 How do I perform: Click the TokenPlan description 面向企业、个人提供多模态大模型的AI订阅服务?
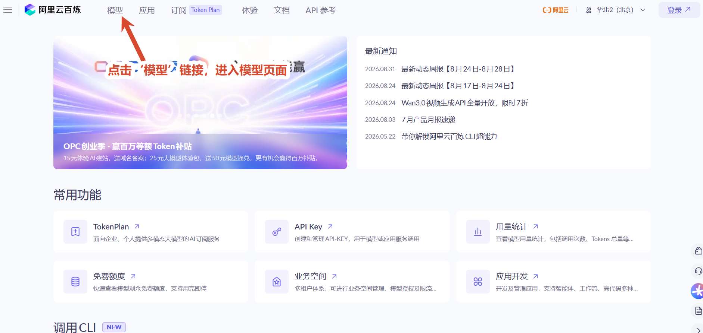(x=156, y=239)
